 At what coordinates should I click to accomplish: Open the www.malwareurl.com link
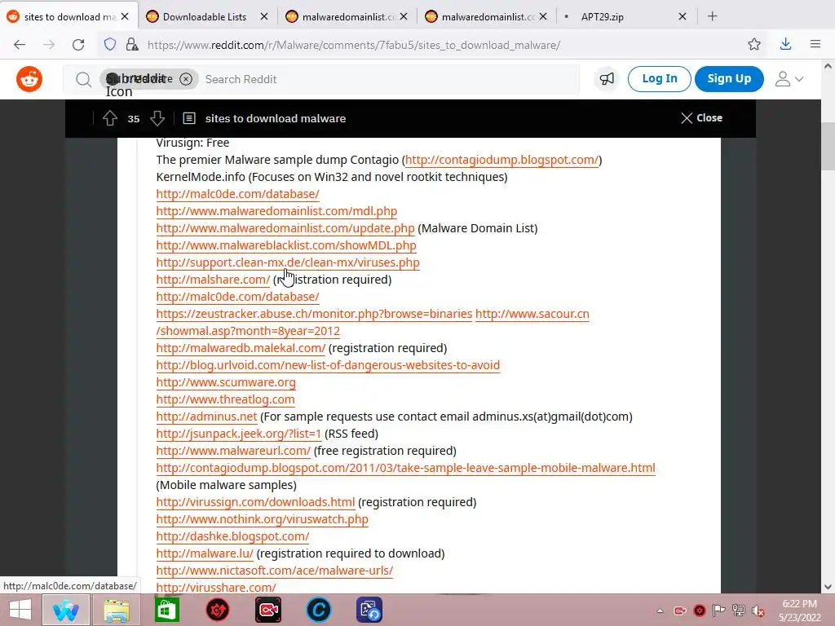233,451
